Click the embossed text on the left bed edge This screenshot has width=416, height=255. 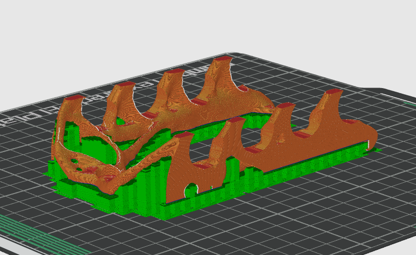20,118
